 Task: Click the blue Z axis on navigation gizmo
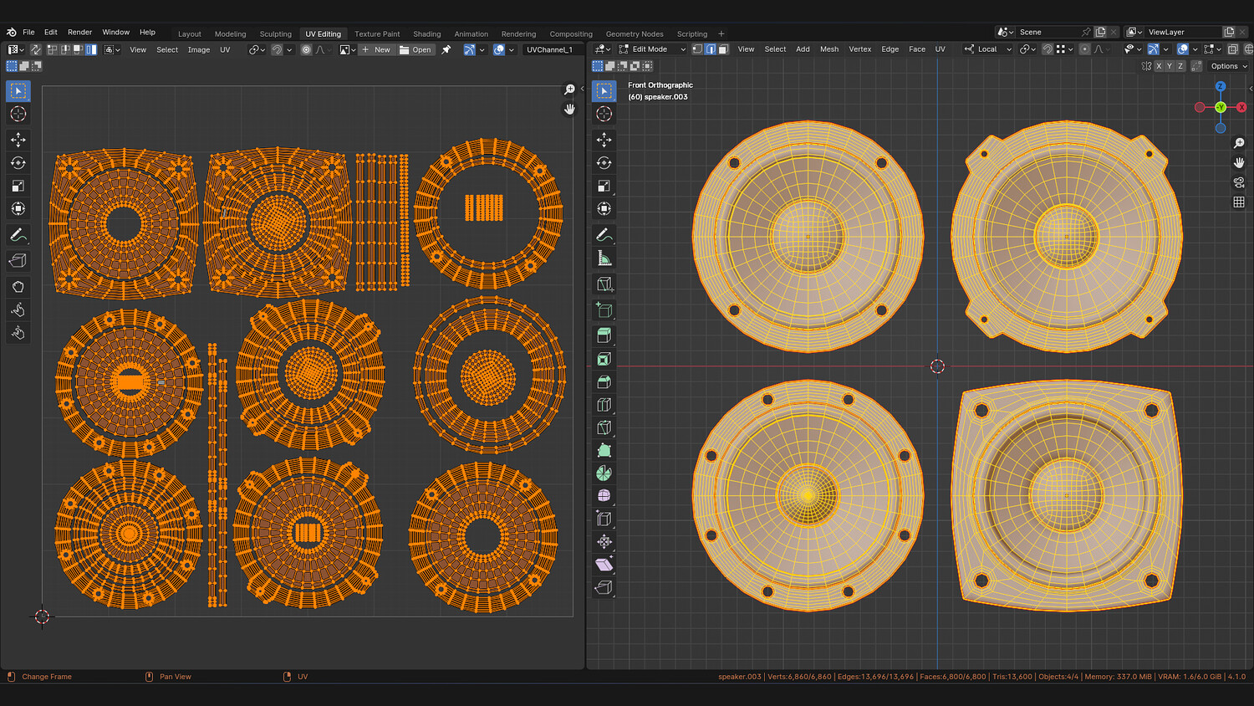tap(1221, 86)
